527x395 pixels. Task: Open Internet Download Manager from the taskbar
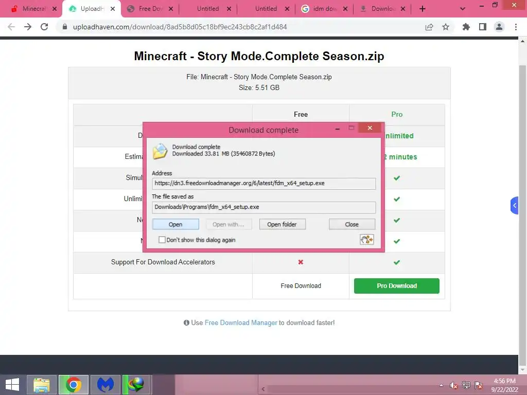tap(137, 385)
